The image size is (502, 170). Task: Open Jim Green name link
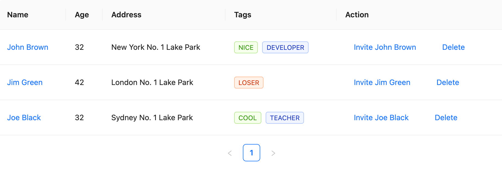click(x=25, y=82)
